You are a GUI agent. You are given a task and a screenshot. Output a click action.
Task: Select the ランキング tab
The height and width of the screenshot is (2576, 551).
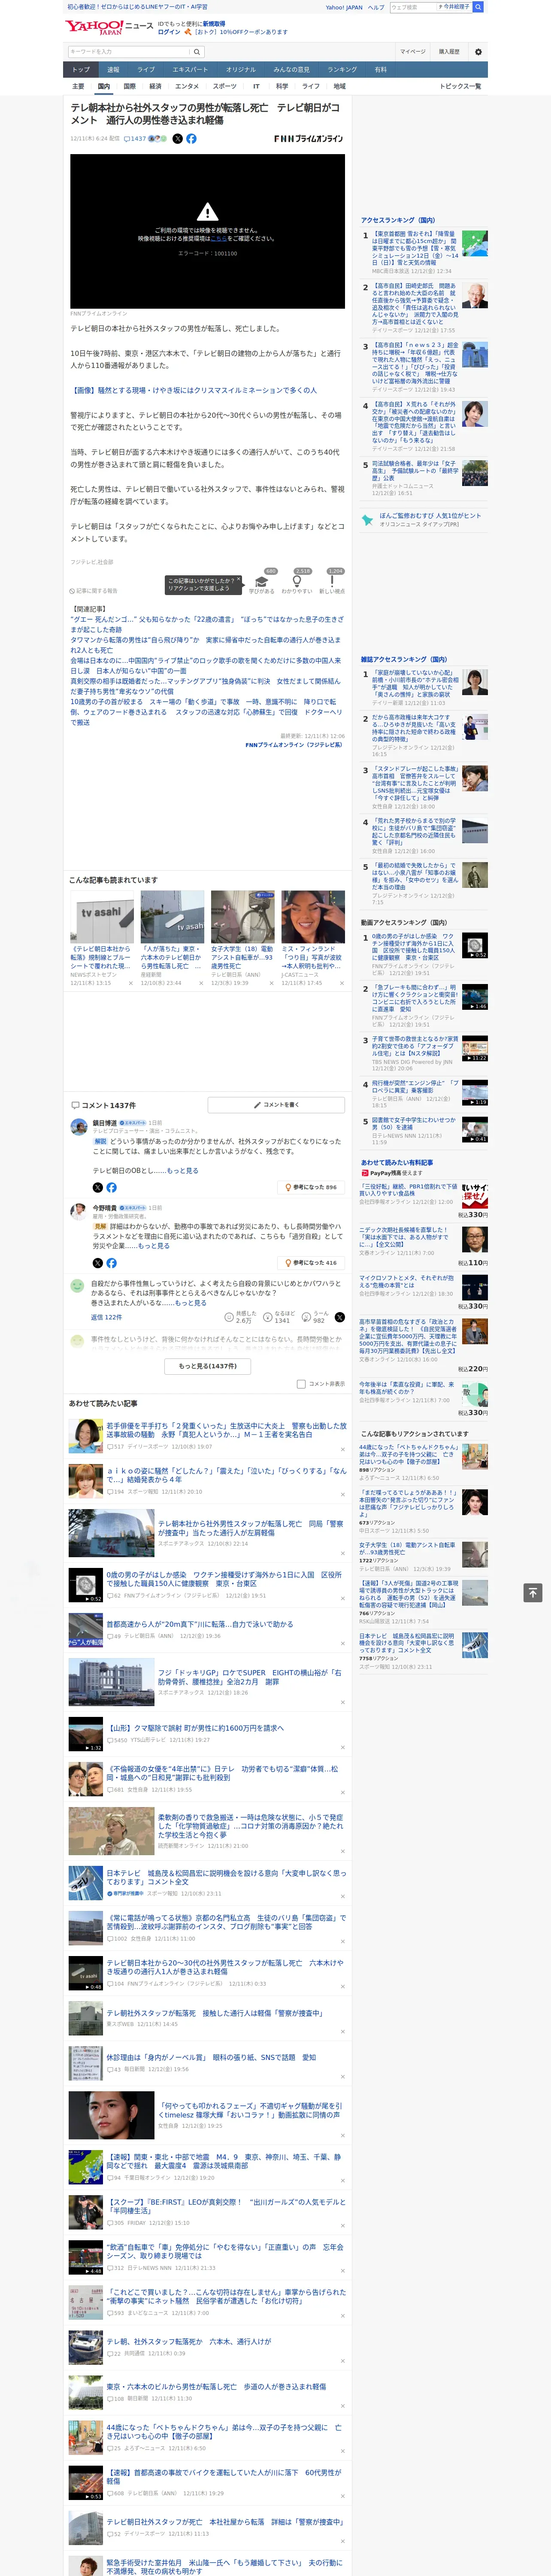pyautogui.click(x=342, y=70)
